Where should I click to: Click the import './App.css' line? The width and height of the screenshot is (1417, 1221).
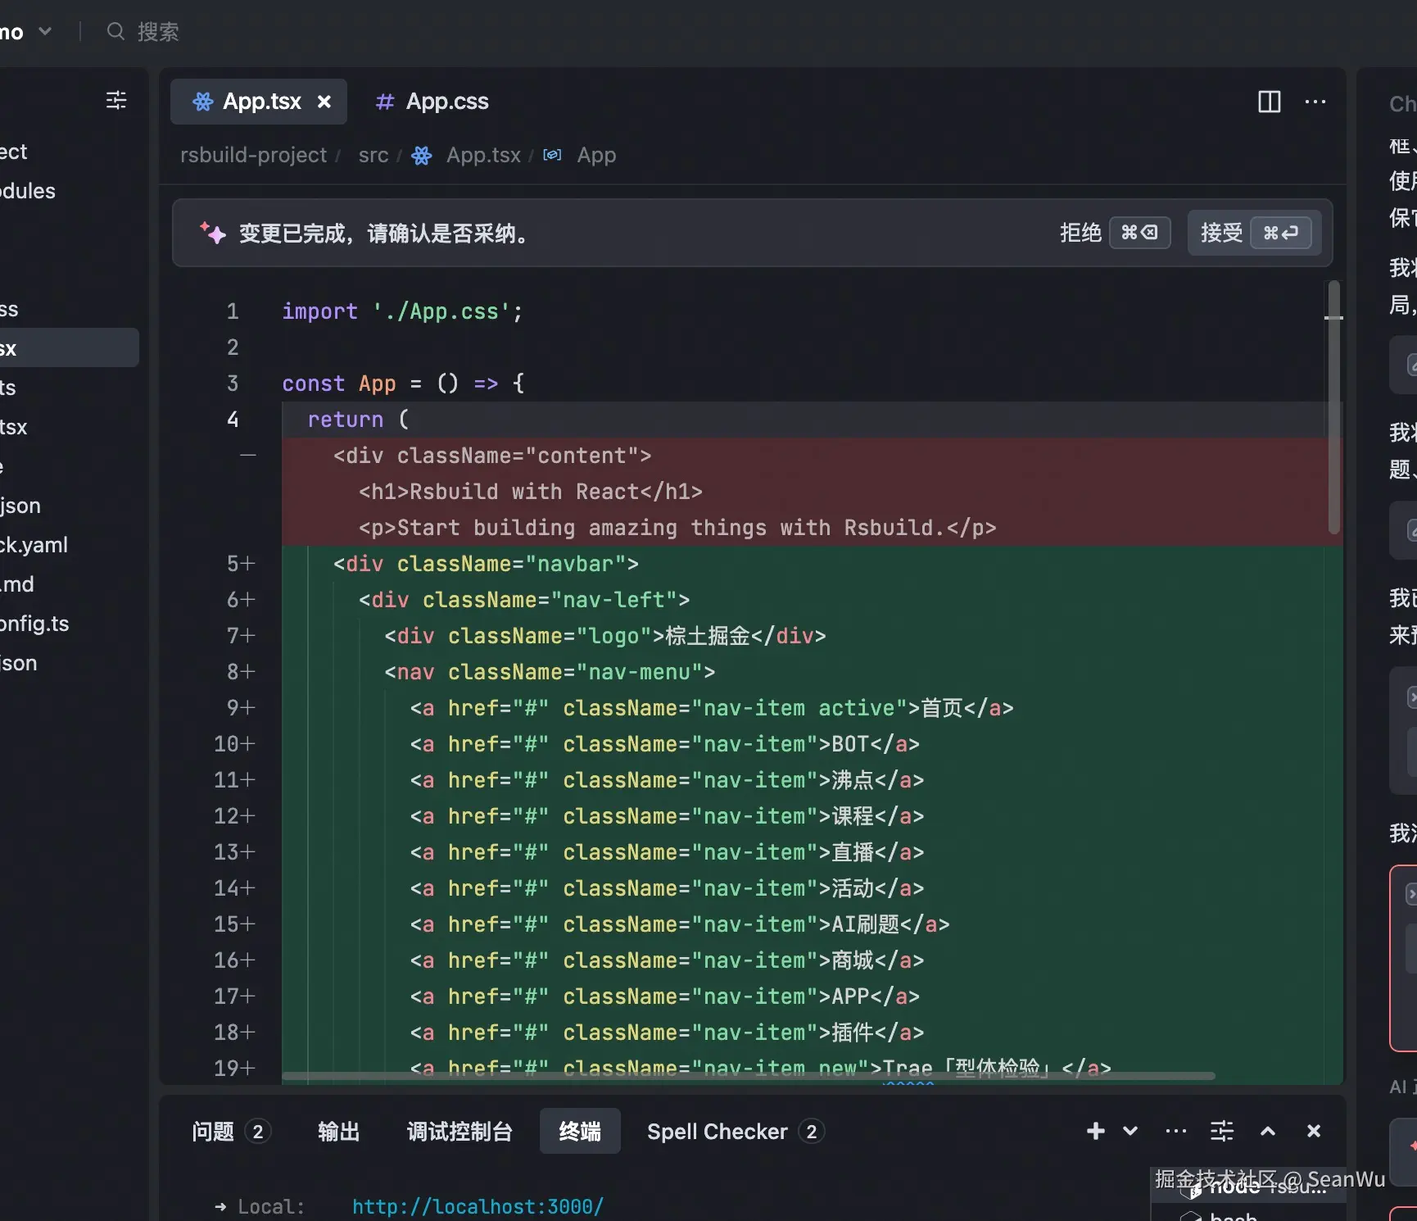click(x=401, y=311)
